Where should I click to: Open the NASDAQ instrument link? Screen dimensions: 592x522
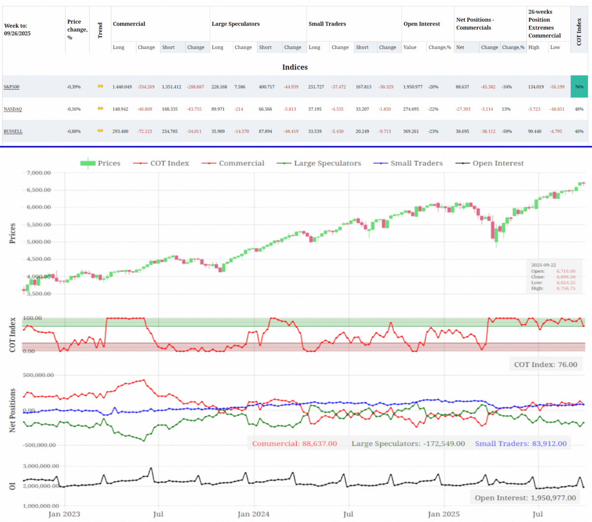tap(12, 109)
